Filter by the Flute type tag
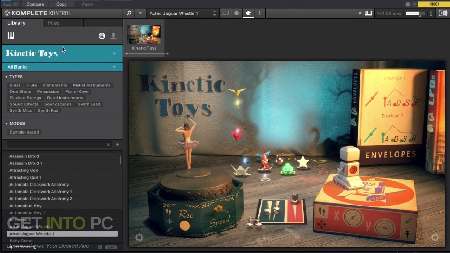 click(32, 85)
